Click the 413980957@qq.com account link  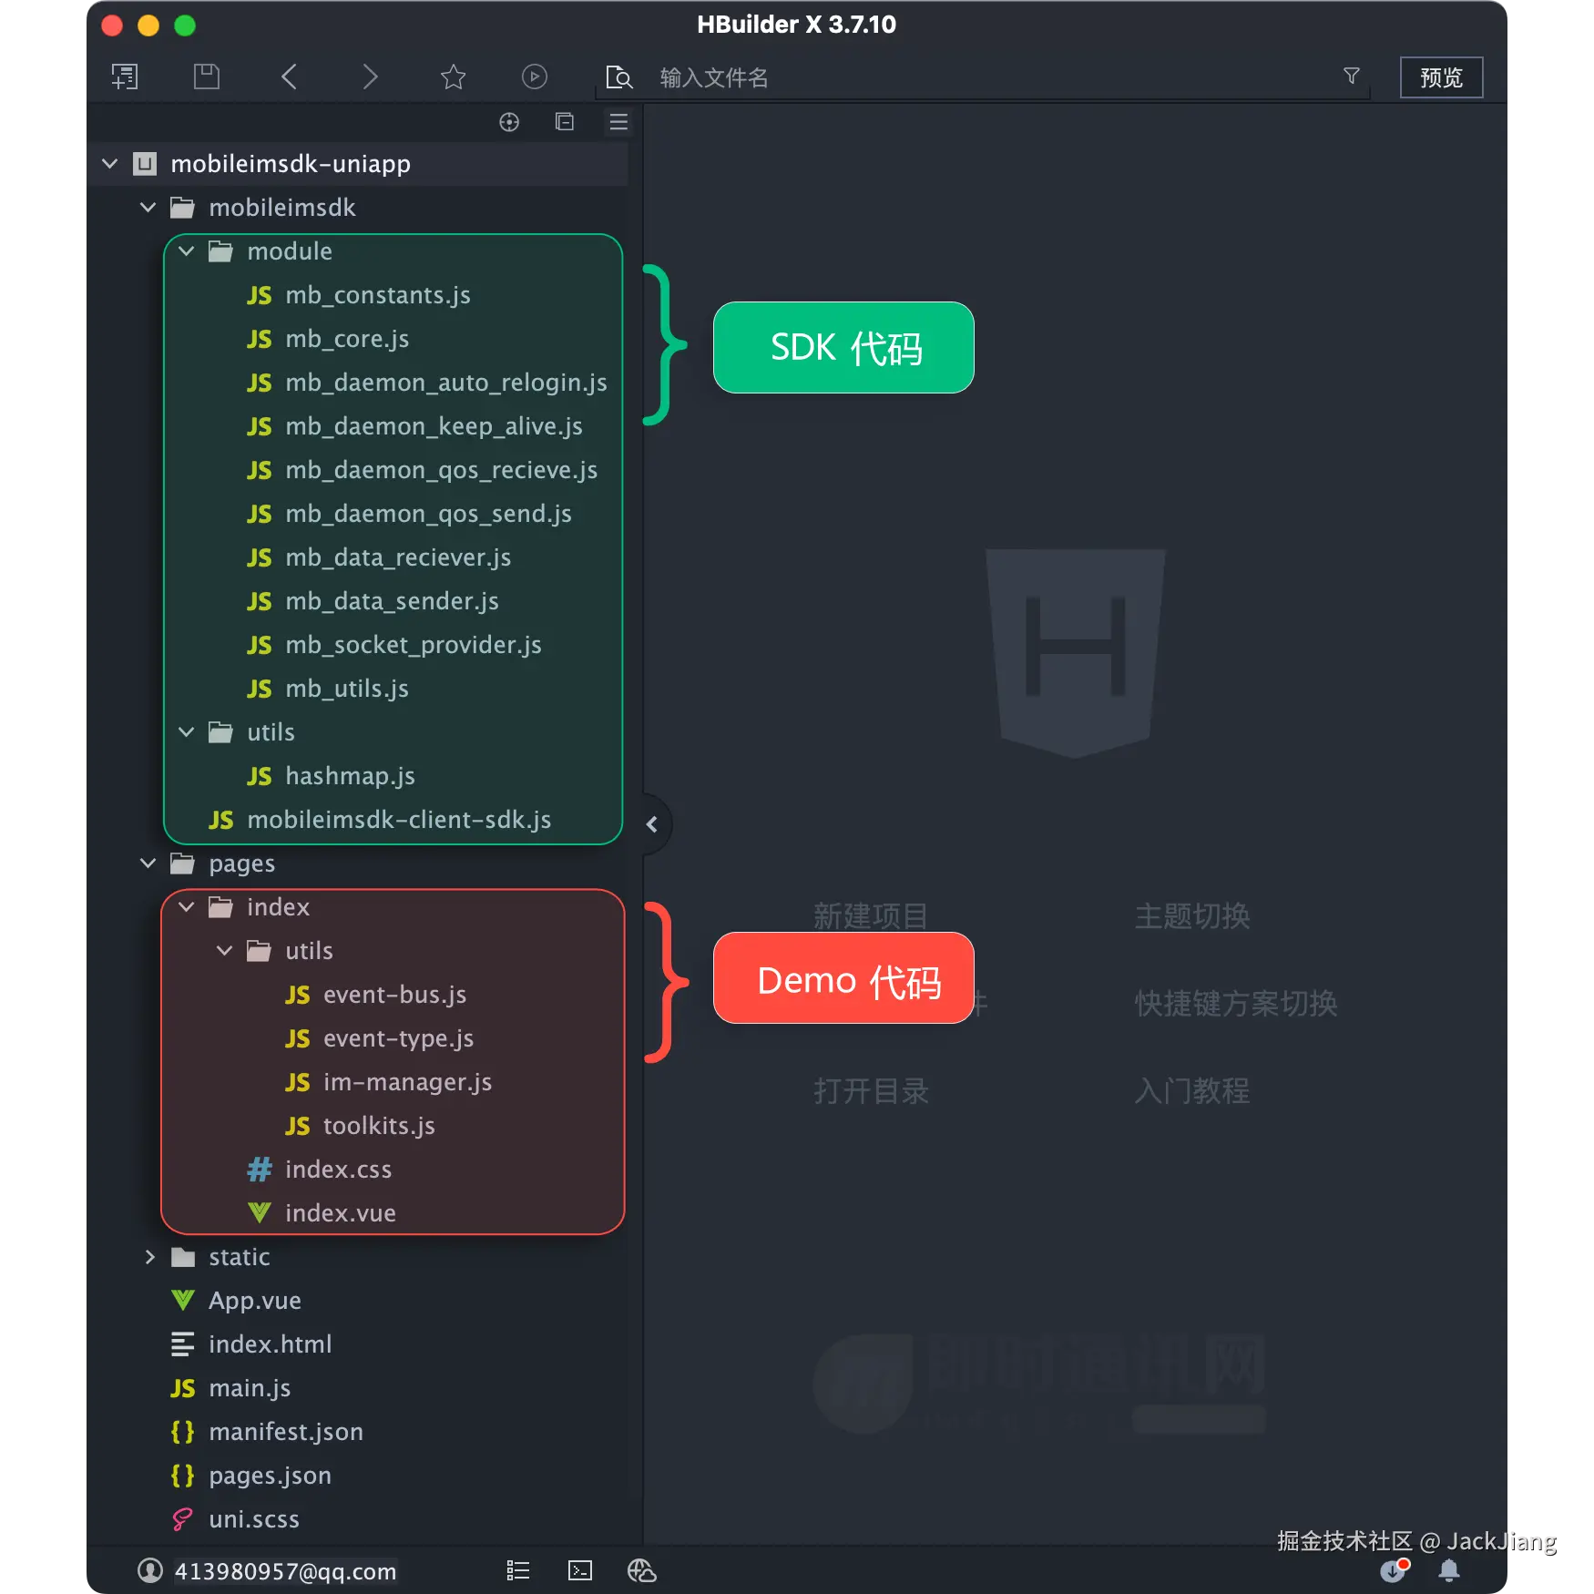point(284,1570)
